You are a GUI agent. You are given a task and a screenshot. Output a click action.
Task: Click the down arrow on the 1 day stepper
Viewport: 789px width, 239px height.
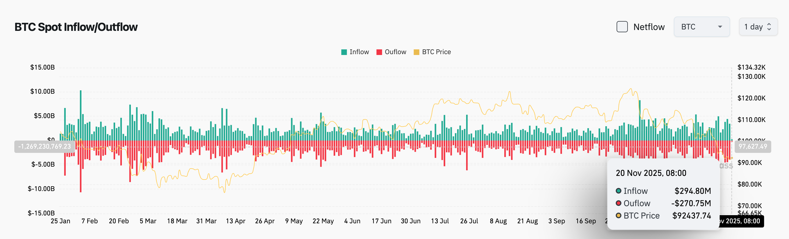(769, 29)
